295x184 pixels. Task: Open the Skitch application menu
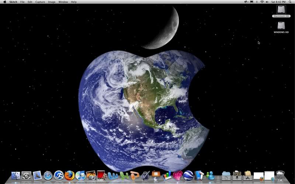click(13, 2)
